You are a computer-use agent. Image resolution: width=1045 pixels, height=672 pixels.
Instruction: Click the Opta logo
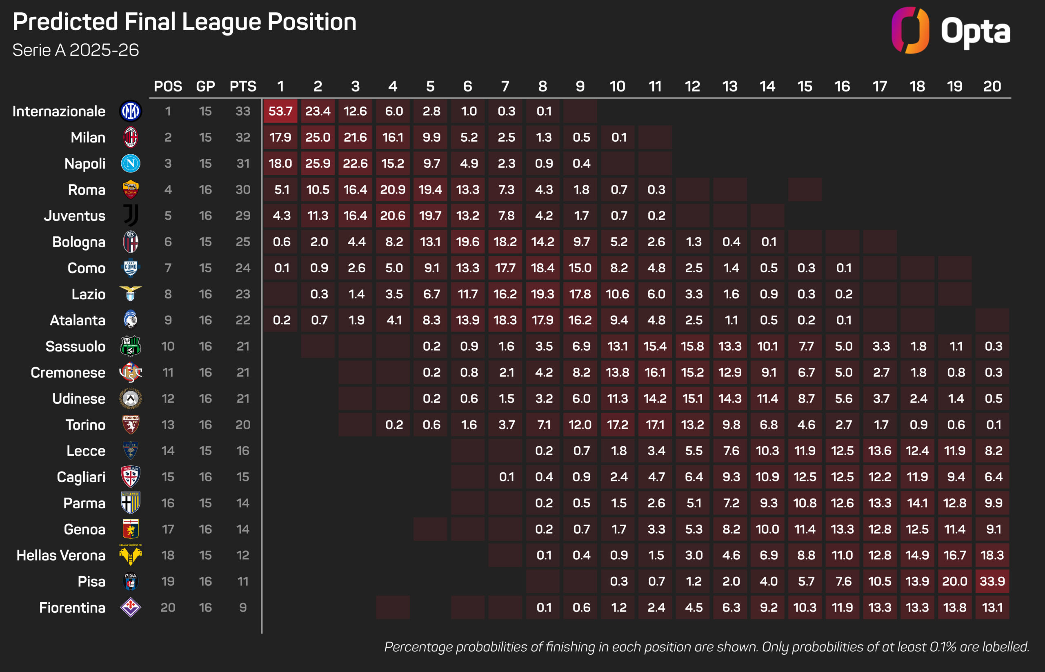951,31
